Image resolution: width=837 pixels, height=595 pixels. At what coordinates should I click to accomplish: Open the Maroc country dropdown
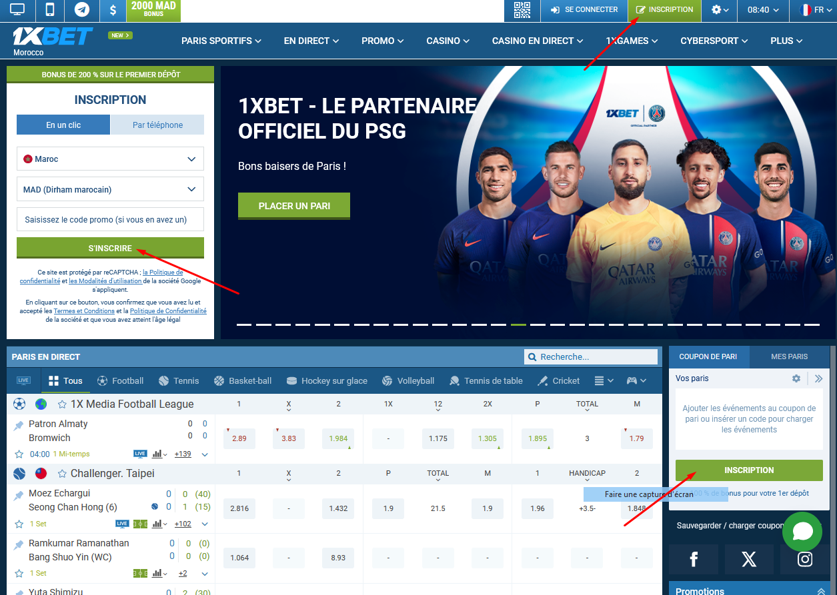110,159
